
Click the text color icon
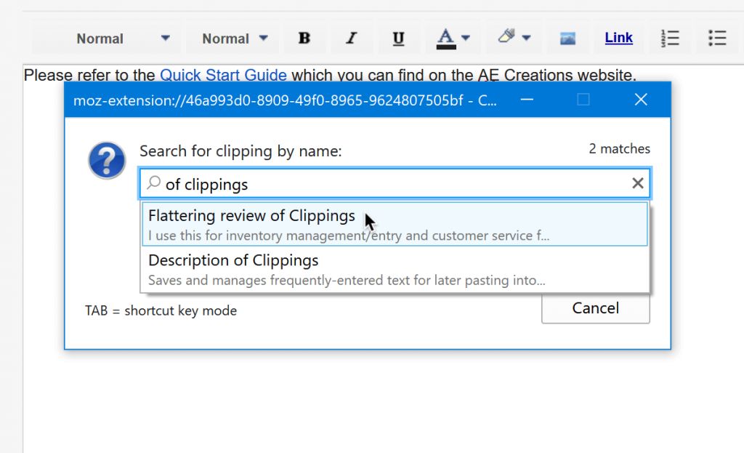tap(445, 38)
